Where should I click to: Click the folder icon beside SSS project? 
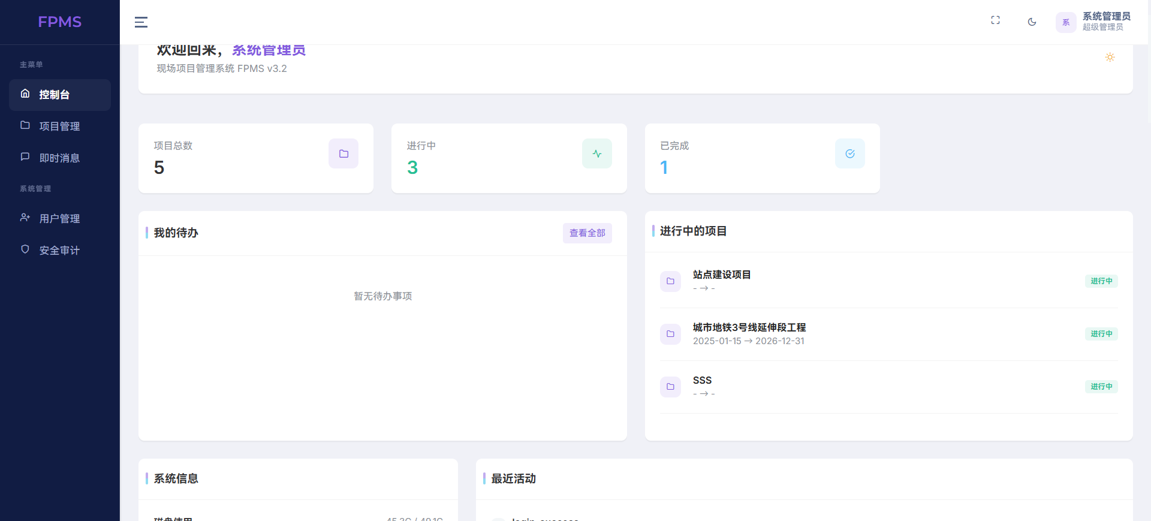pyautogui.click(x=670, y=387)
